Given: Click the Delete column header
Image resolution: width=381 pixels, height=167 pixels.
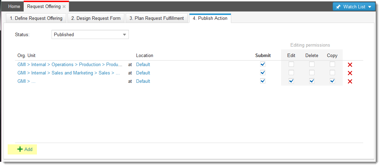Looking at the screenshot, I should click(312, 55).
